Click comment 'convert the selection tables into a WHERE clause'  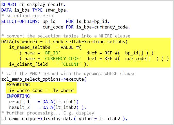(66, 36)
